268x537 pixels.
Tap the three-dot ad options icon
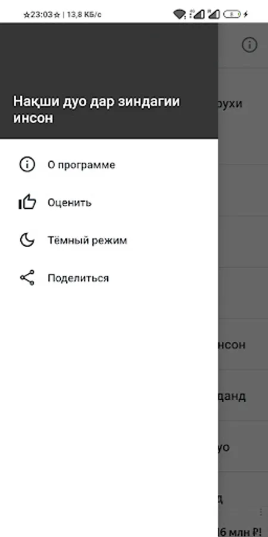pos(261,512)
